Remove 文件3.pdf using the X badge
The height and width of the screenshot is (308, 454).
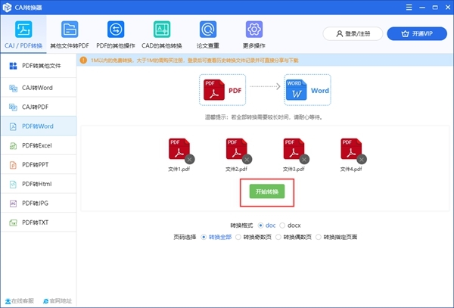[304, 159]
